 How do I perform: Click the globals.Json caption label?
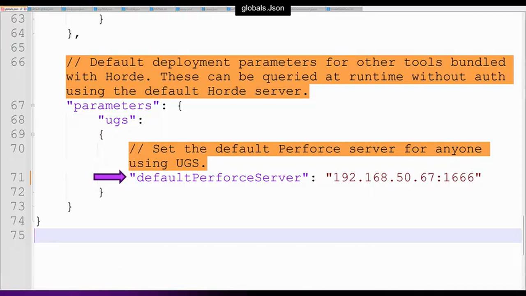point(263,8)
